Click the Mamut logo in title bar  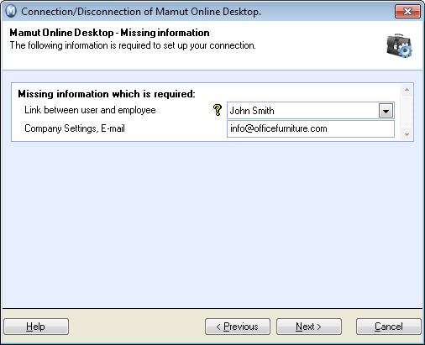pyautogui.click(x=11, y=12)
